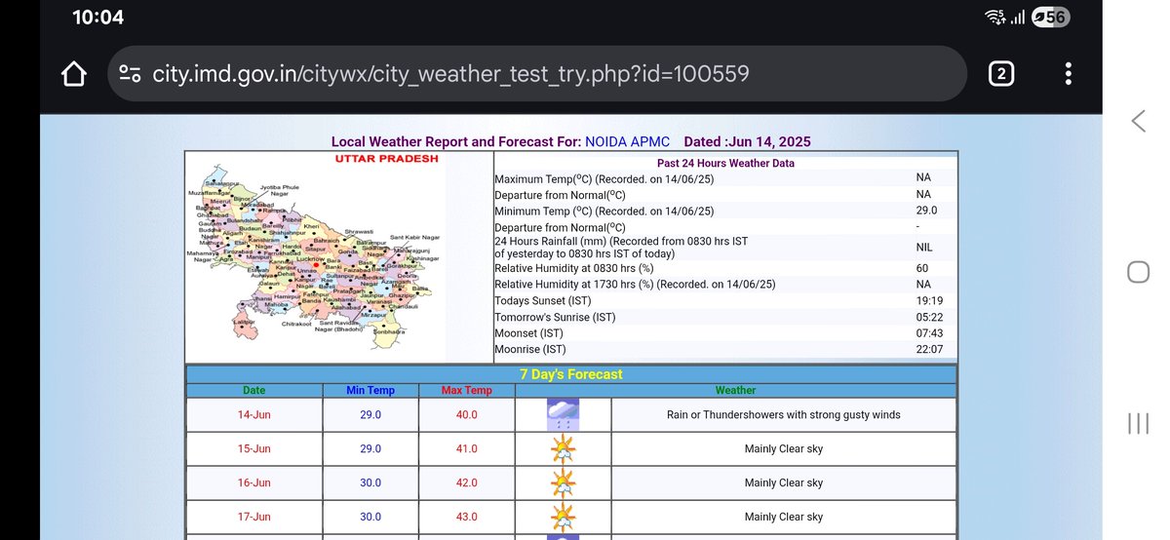This screenshot has width=1170, height=540.
Task: Click the sunny icon for 16-Jun
Action: coord(563,482)
